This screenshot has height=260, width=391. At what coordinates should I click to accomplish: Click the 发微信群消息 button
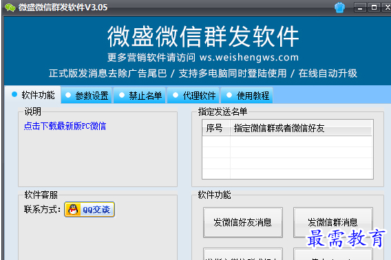point(333,222)
